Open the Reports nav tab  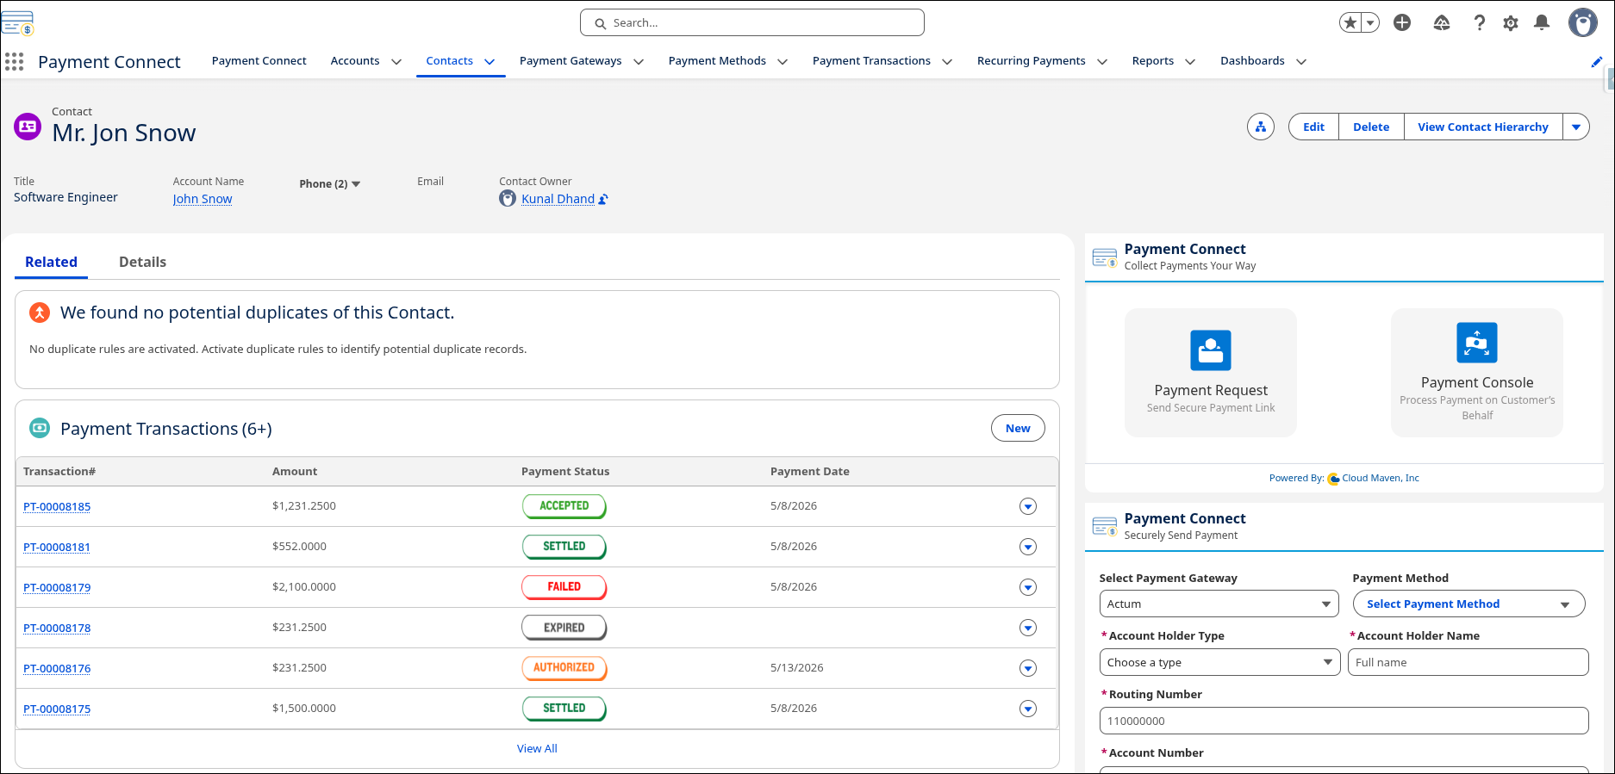(x=1153, y=61)
